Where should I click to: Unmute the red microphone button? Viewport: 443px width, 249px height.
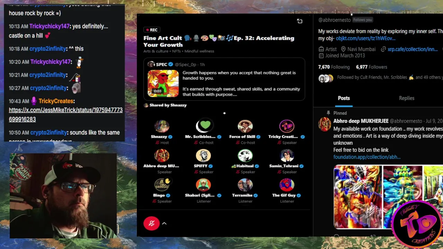(151, 223)
